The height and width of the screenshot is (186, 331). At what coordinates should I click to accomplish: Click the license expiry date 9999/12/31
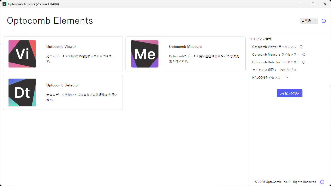pos(288,70)
